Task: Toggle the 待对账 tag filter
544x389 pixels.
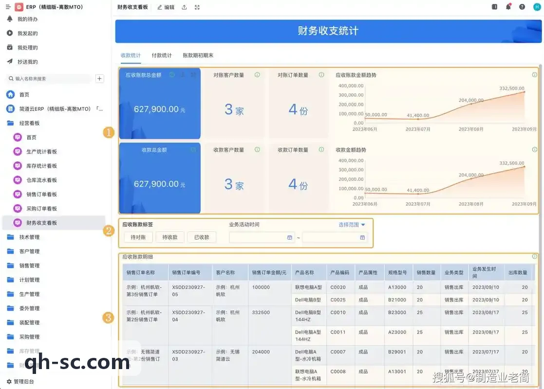Action: pos(138,237)
